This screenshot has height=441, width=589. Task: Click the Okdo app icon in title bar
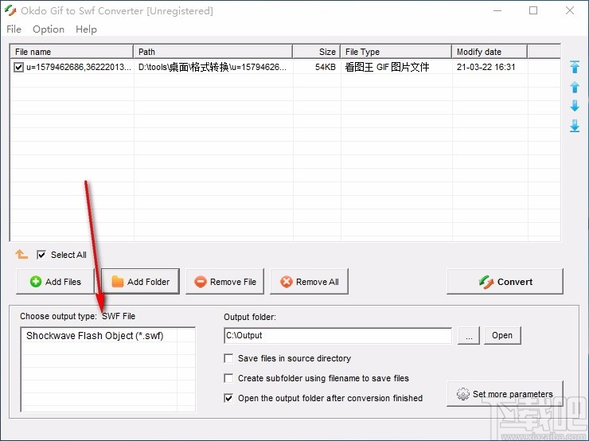click(10, 10)
